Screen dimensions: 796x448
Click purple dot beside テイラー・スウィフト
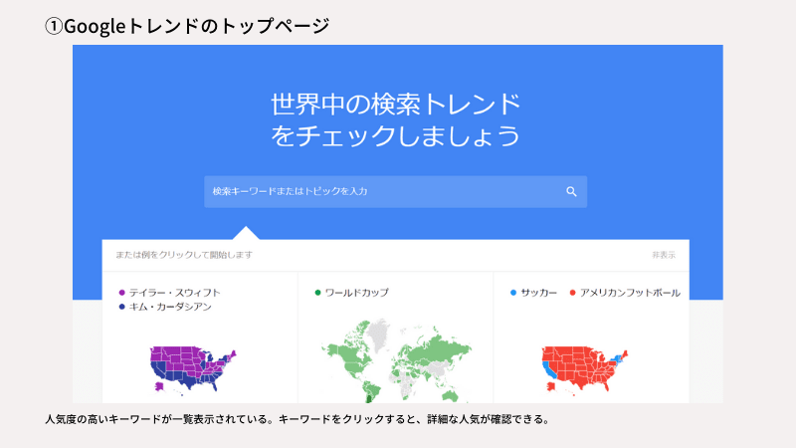121,293
